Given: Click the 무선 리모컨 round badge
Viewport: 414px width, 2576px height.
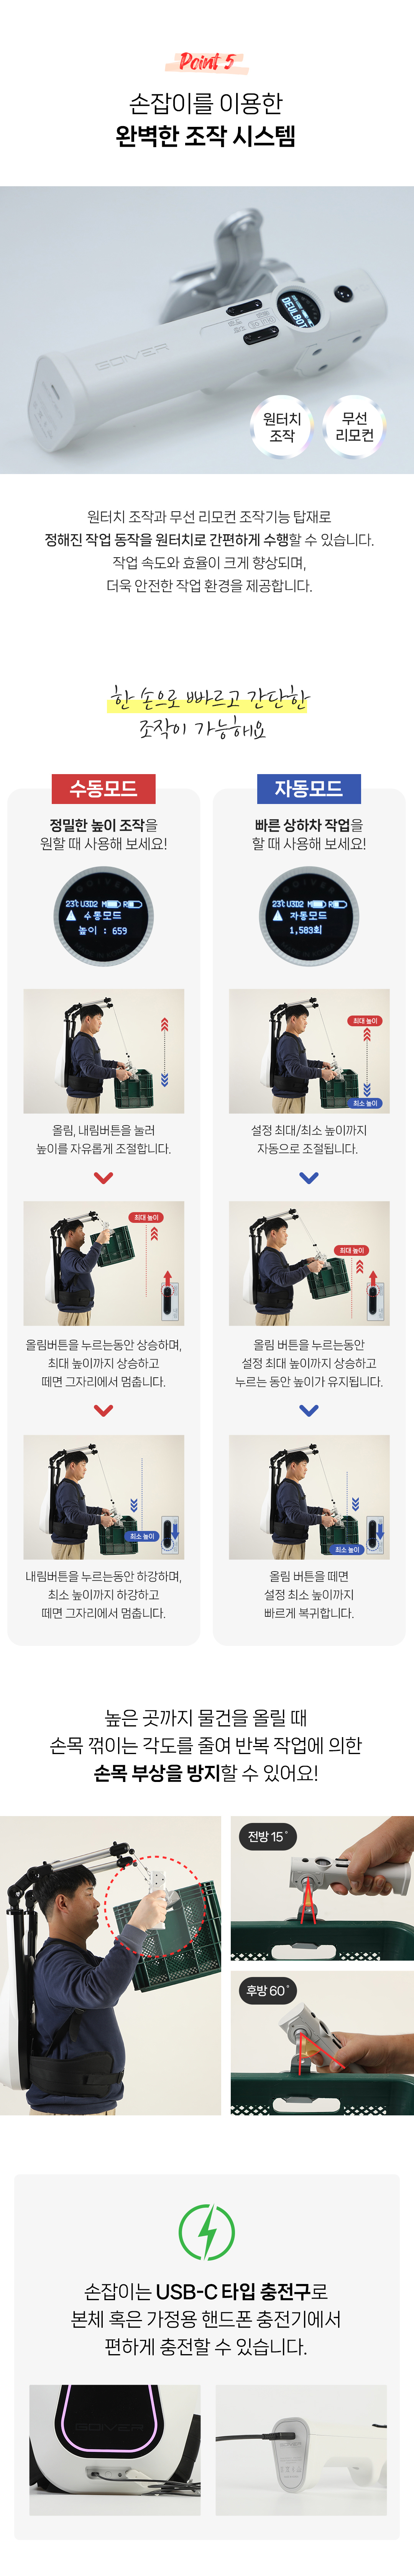Looking at the screenshot, I should [354, 427].
